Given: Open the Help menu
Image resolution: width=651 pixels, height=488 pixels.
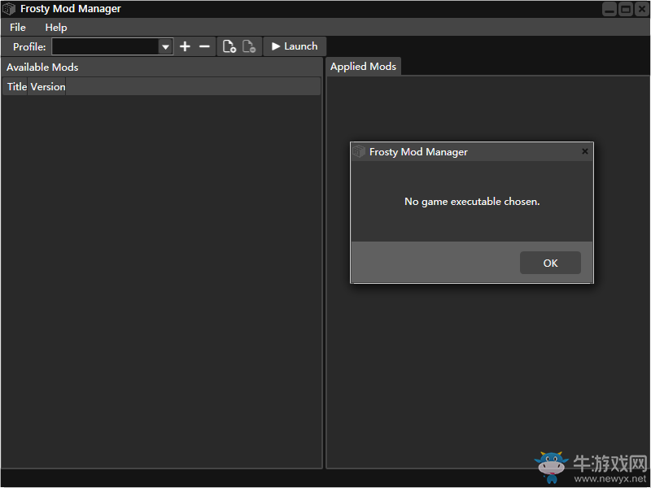Looking at the screenshot, I should 56,28.
